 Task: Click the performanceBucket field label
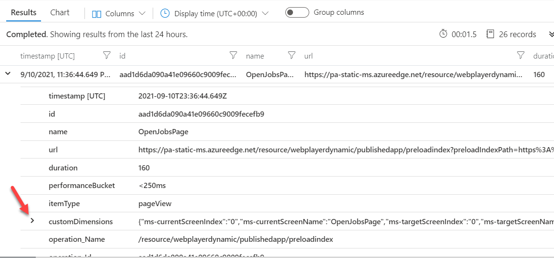click(82, 185)
